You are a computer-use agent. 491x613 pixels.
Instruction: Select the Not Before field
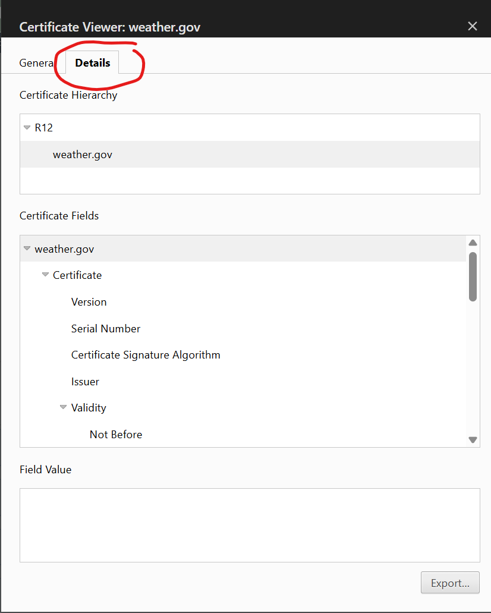click(243, 435)
